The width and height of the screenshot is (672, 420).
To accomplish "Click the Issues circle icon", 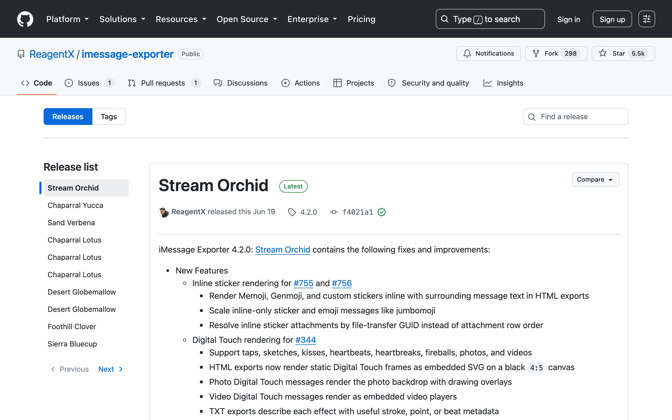I will tap(69, 83).
